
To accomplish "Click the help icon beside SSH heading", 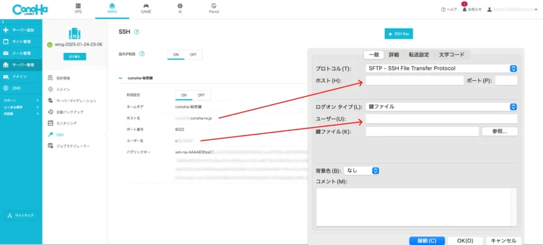I will click(137, 32).
